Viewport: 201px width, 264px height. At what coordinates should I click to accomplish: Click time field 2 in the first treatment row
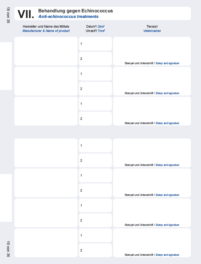pyautogui.click(x=95, y=59)
